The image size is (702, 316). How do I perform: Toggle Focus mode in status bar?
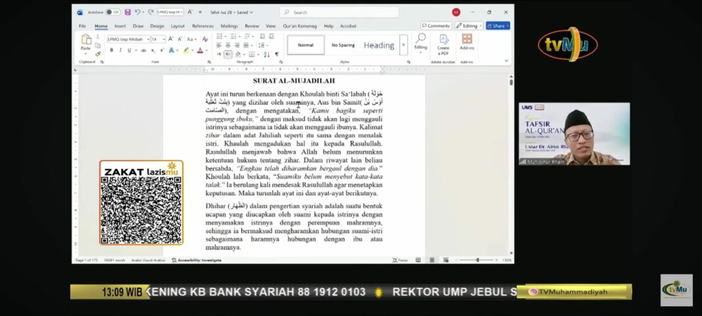tap(400, 260)
